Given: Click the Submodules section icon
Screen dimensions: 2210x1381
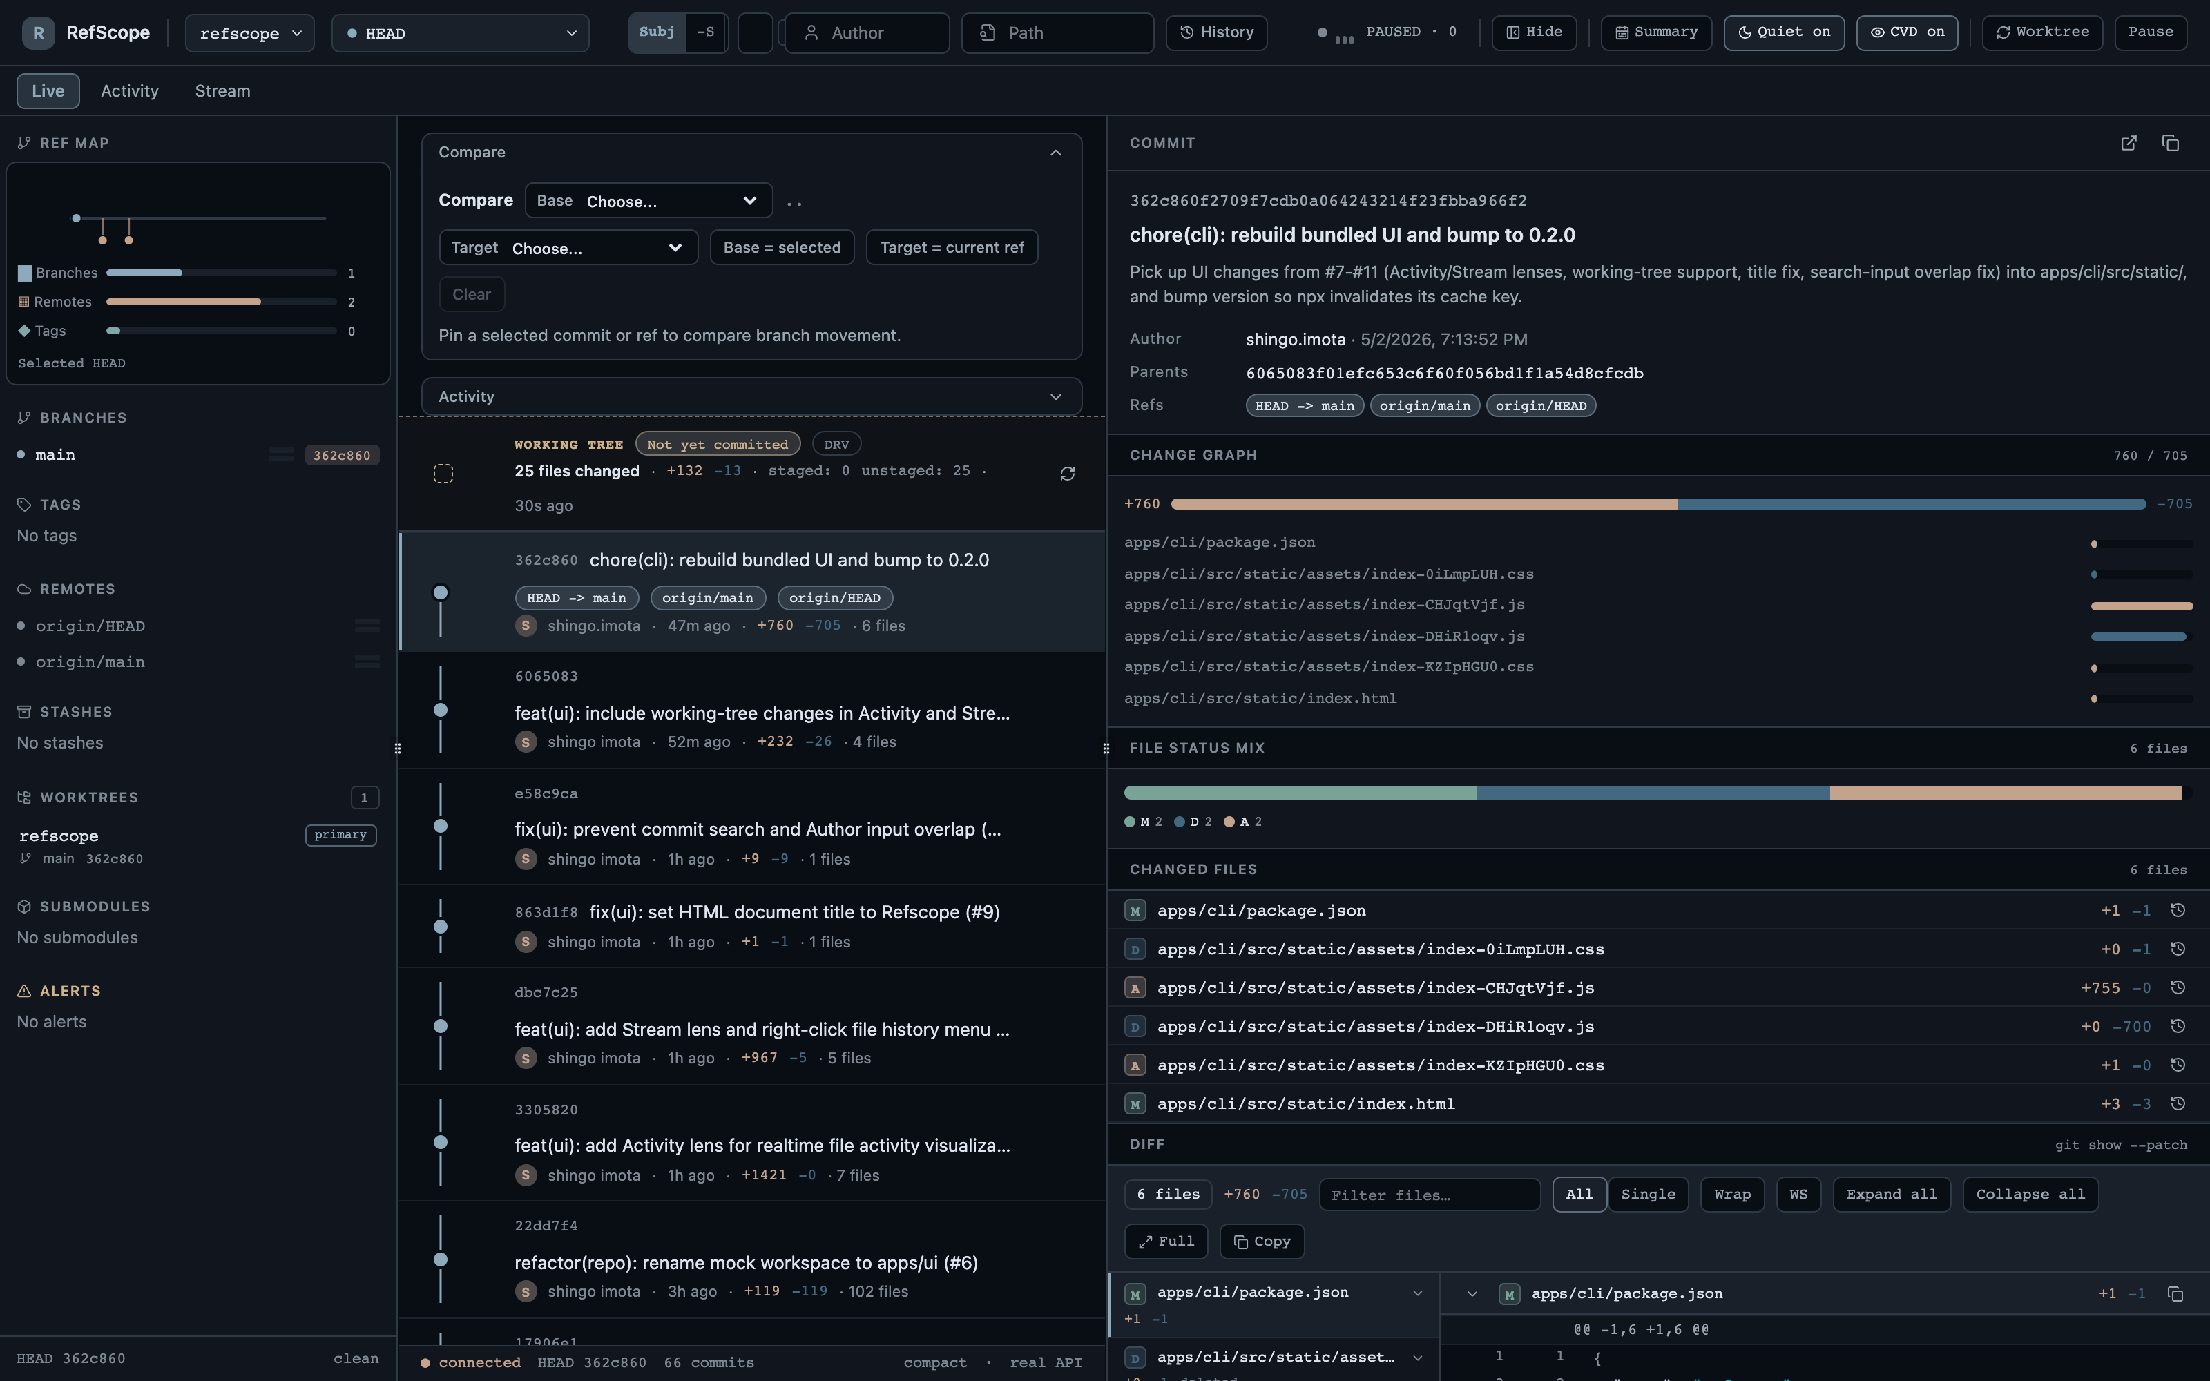Looking at the screenshot, I should click(x=25, y=906).
